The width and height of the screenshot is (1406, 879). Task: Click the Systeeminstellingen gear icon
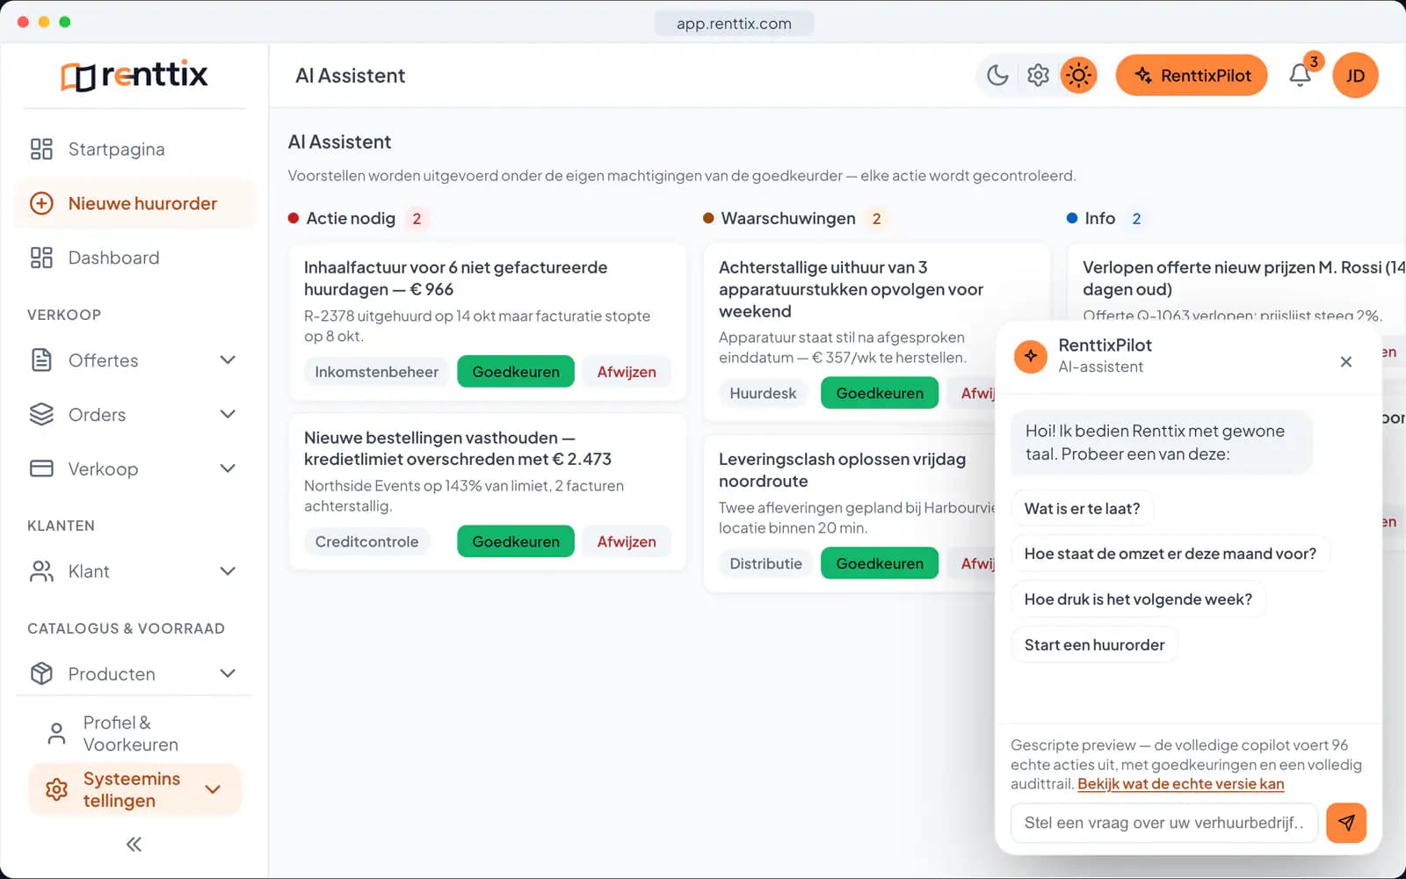(x=56, y=789)
